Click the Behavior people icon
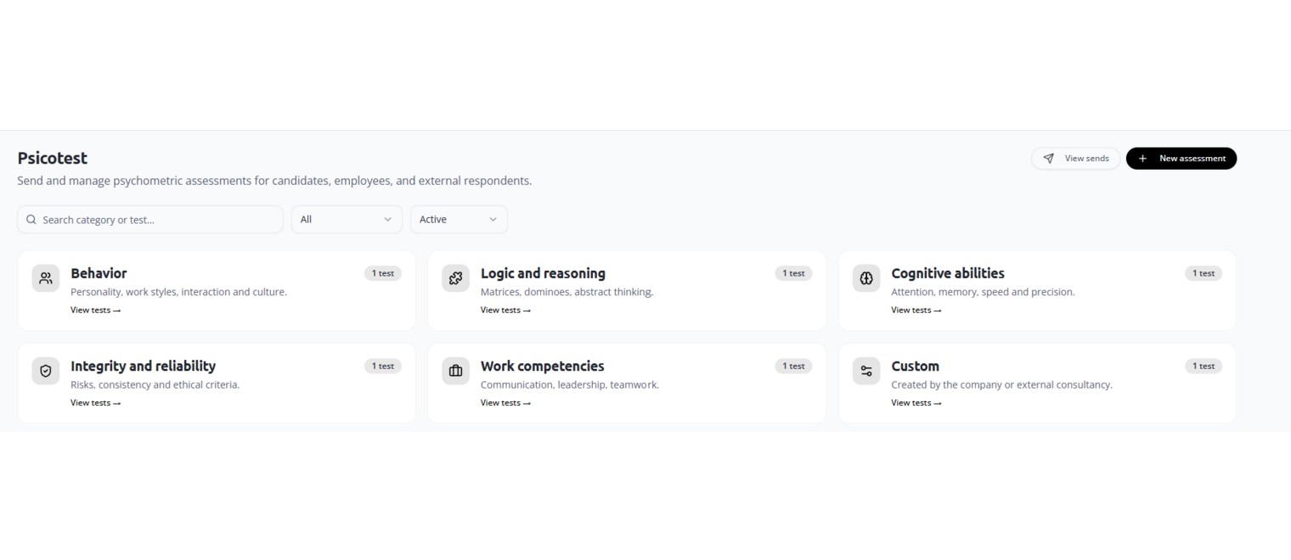The width and height of the screenshot is (1291, 560). 46,278
